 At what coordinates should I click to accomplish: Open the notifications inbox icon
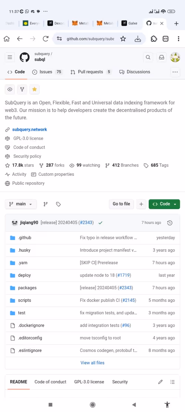[162, 57]
